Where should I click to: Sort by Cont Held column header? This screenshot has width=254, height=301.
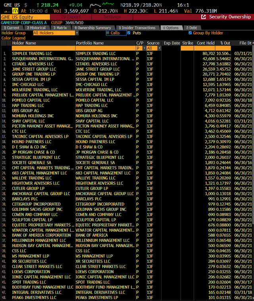206,43
